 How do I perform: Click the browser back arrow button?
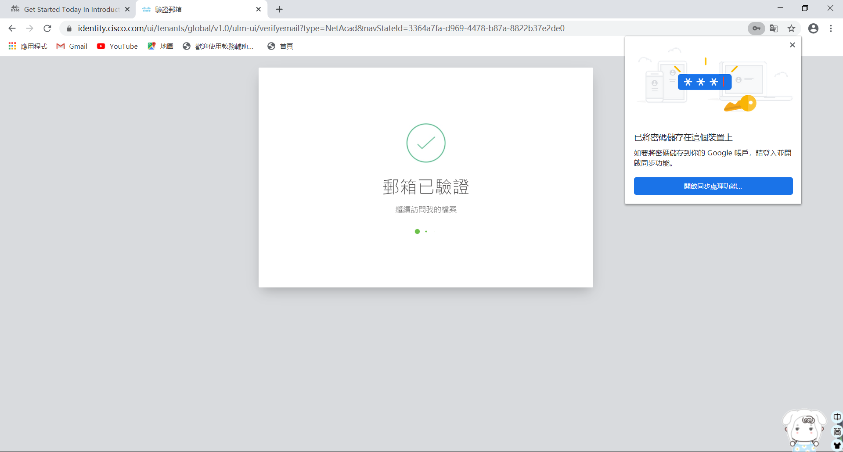point(12,29)
